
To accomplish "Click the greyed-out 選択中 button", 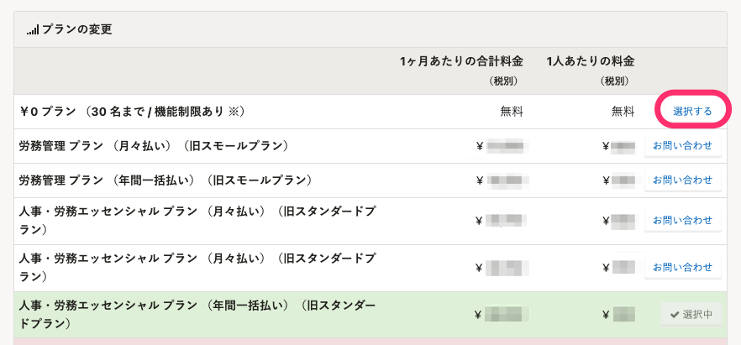I will pyautogui.click(x=691, y=314).
